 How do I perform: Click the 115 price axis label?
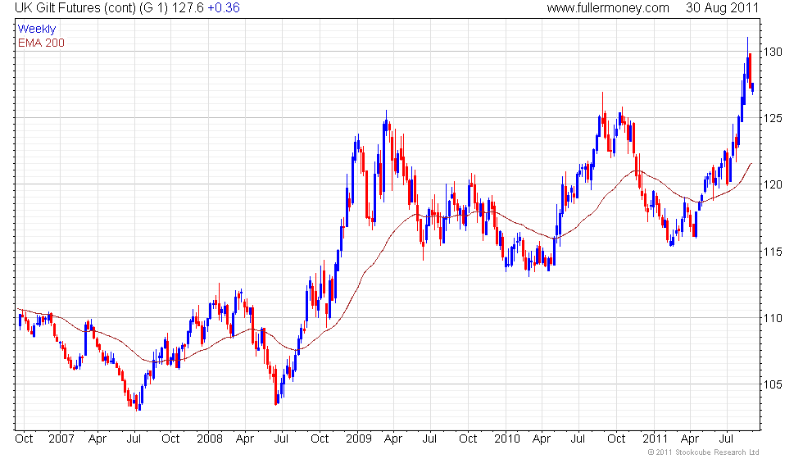[773, 252]
